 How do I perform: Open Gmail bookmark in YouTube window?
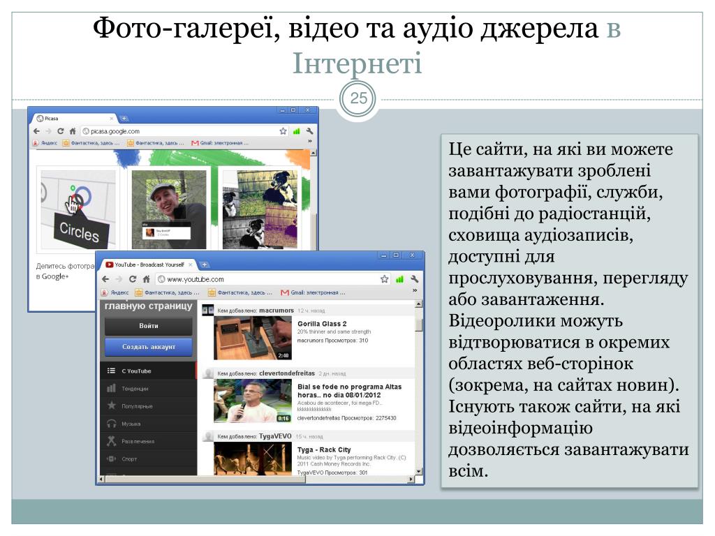[314, 292]
